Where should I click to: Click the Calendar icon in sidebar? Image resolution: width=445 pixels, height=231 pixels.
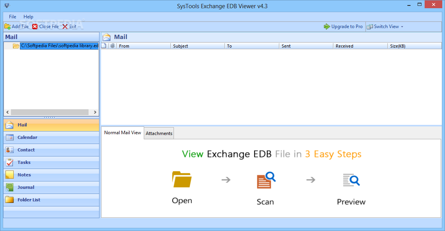[x=10, y=137]
